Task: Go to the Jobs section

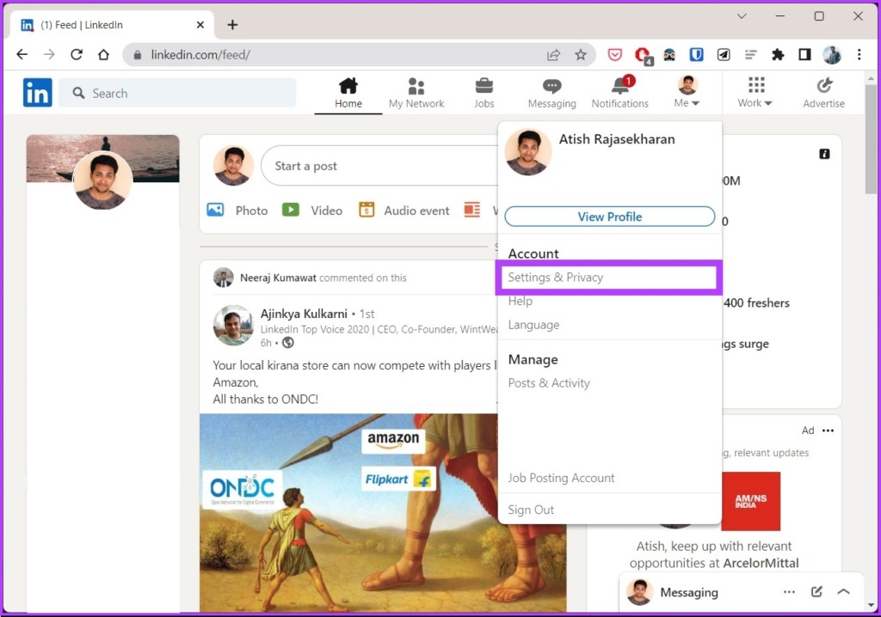Action: (484, 93)
